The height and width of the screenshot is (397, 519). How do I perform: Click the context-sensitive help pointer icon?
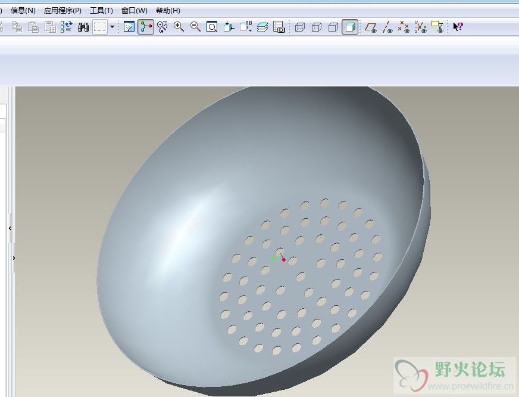click(x=458, y=27)
